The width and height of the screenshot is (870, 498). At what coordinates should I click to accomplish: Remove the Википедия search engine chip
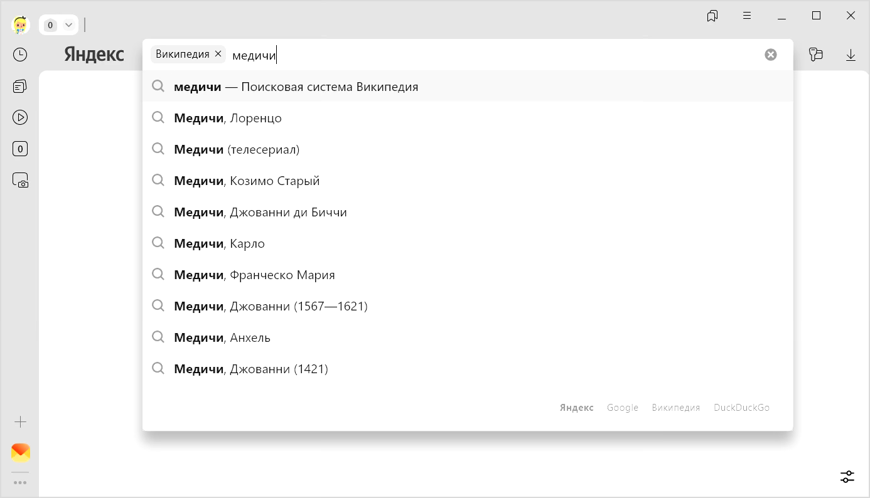pos(218,54)
